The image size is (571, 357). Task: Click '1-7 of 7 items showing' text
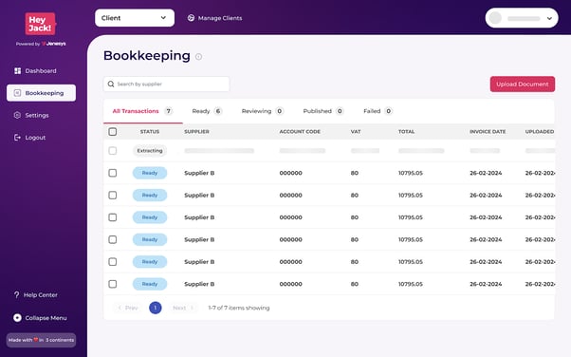pyautogui.click(x=239, y=308)
